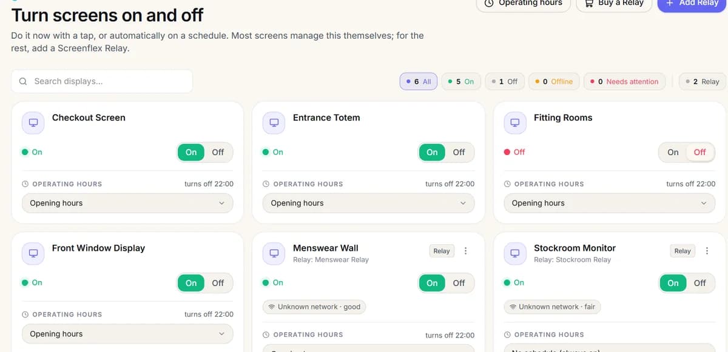
Task: Switch Stockroom Monitor to On
Action: point(673,283)
